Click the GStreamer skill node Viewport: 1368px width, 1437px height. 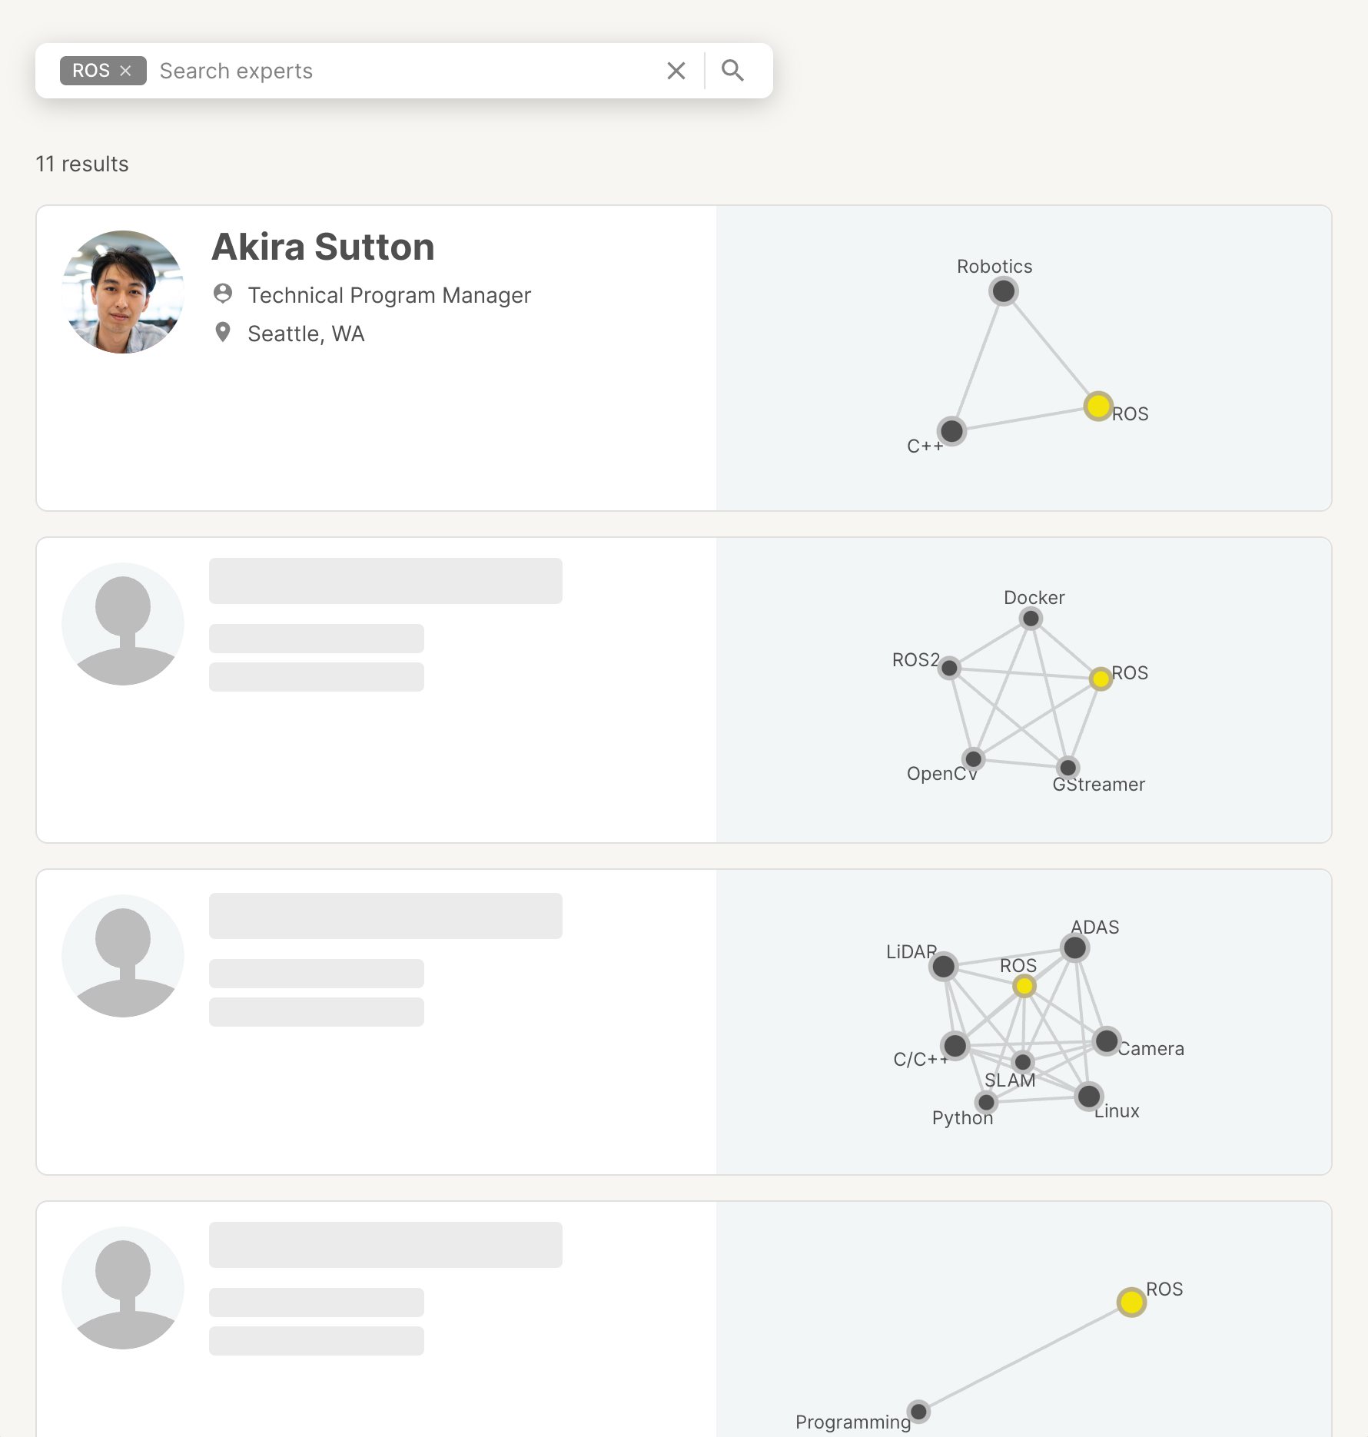coord(1068,767)
